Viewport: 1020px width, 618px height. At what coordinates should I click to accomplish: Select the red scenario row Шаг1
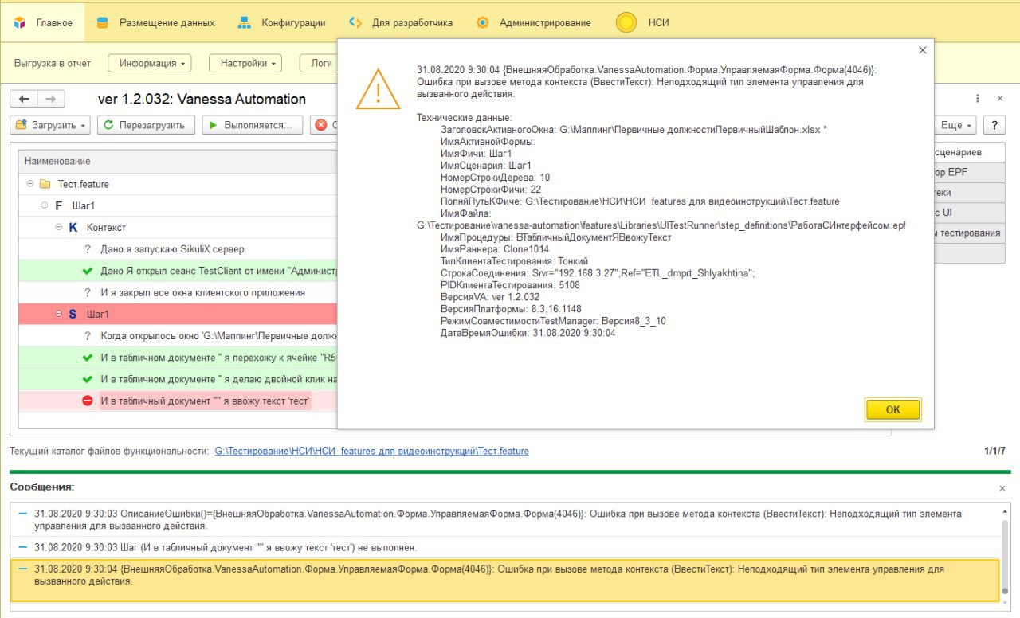click(x=178, y=315)
